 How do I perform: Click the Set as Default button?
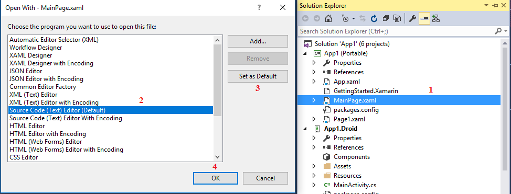(258, 76)
